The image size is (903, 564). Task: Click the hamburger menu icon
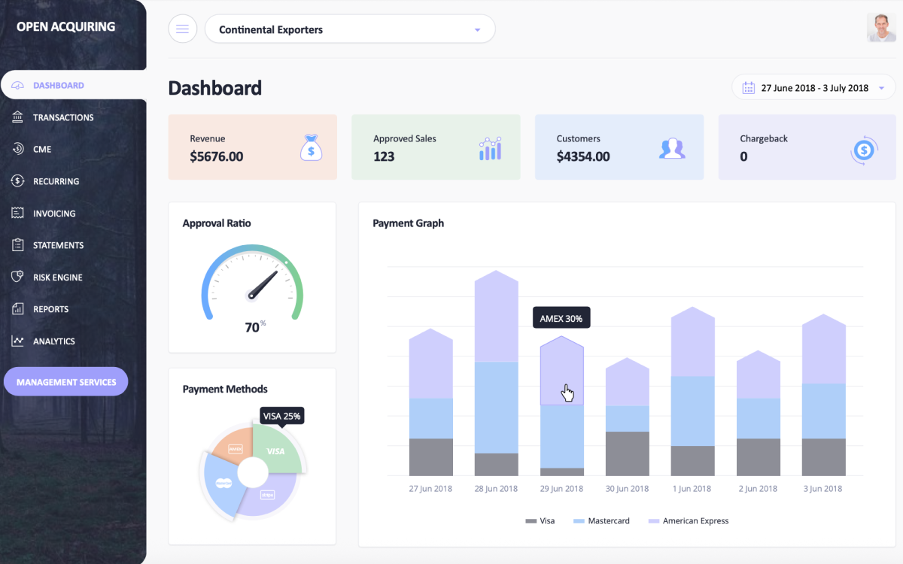[x=182, y=29]
